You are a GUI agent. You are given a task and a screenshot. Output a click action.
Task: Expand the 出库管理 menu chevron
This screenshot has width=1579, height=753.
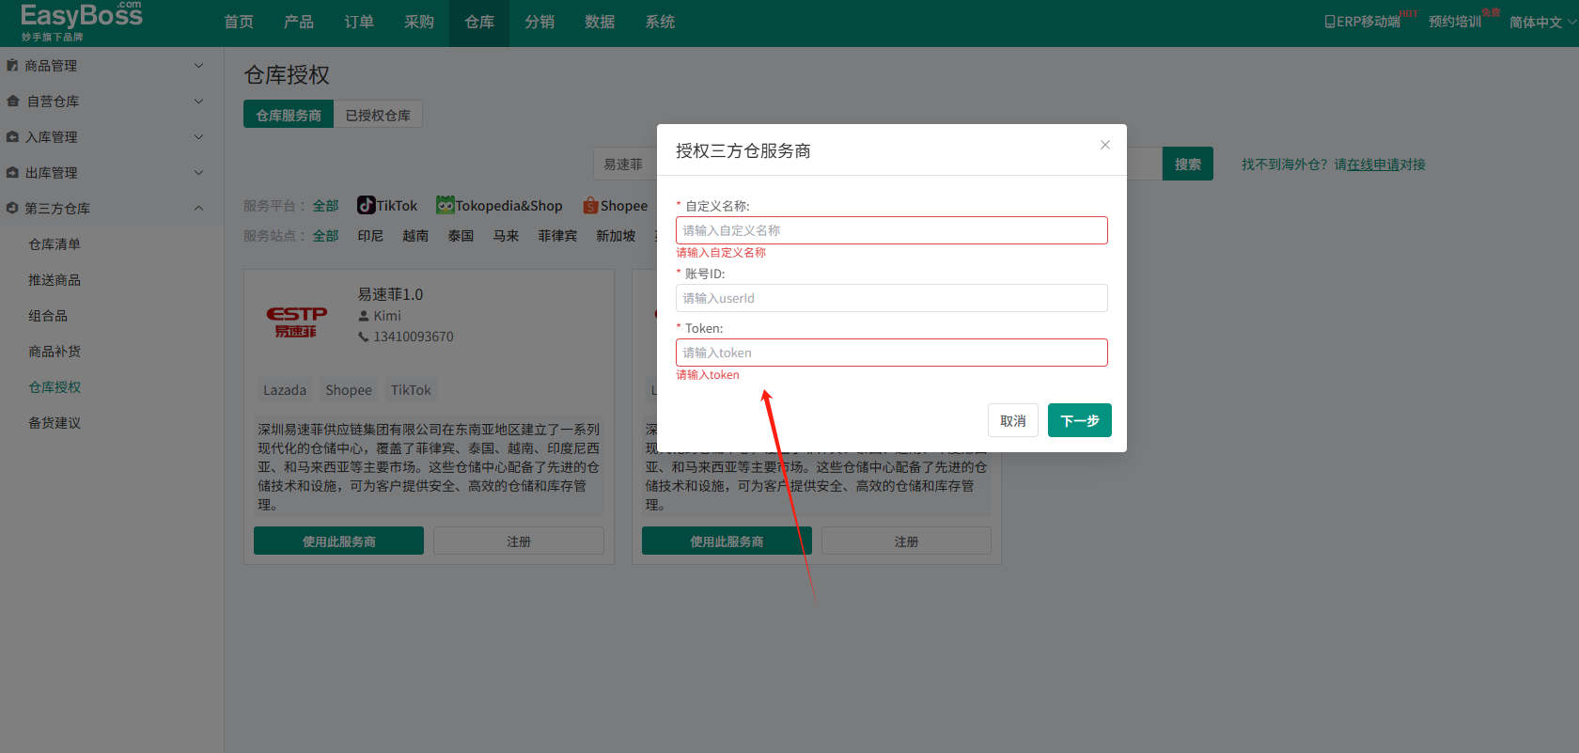pos(198,173)
